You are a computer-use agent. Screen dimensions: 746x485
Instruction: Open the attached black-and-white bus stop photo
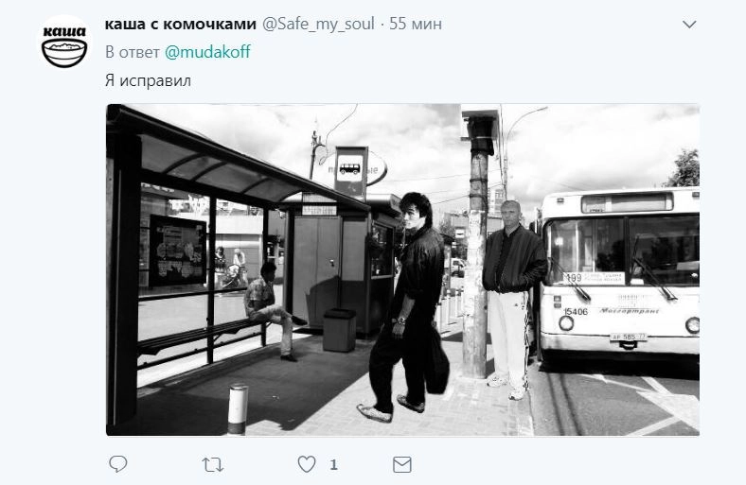pyautogui.click(x=402, y=269)
